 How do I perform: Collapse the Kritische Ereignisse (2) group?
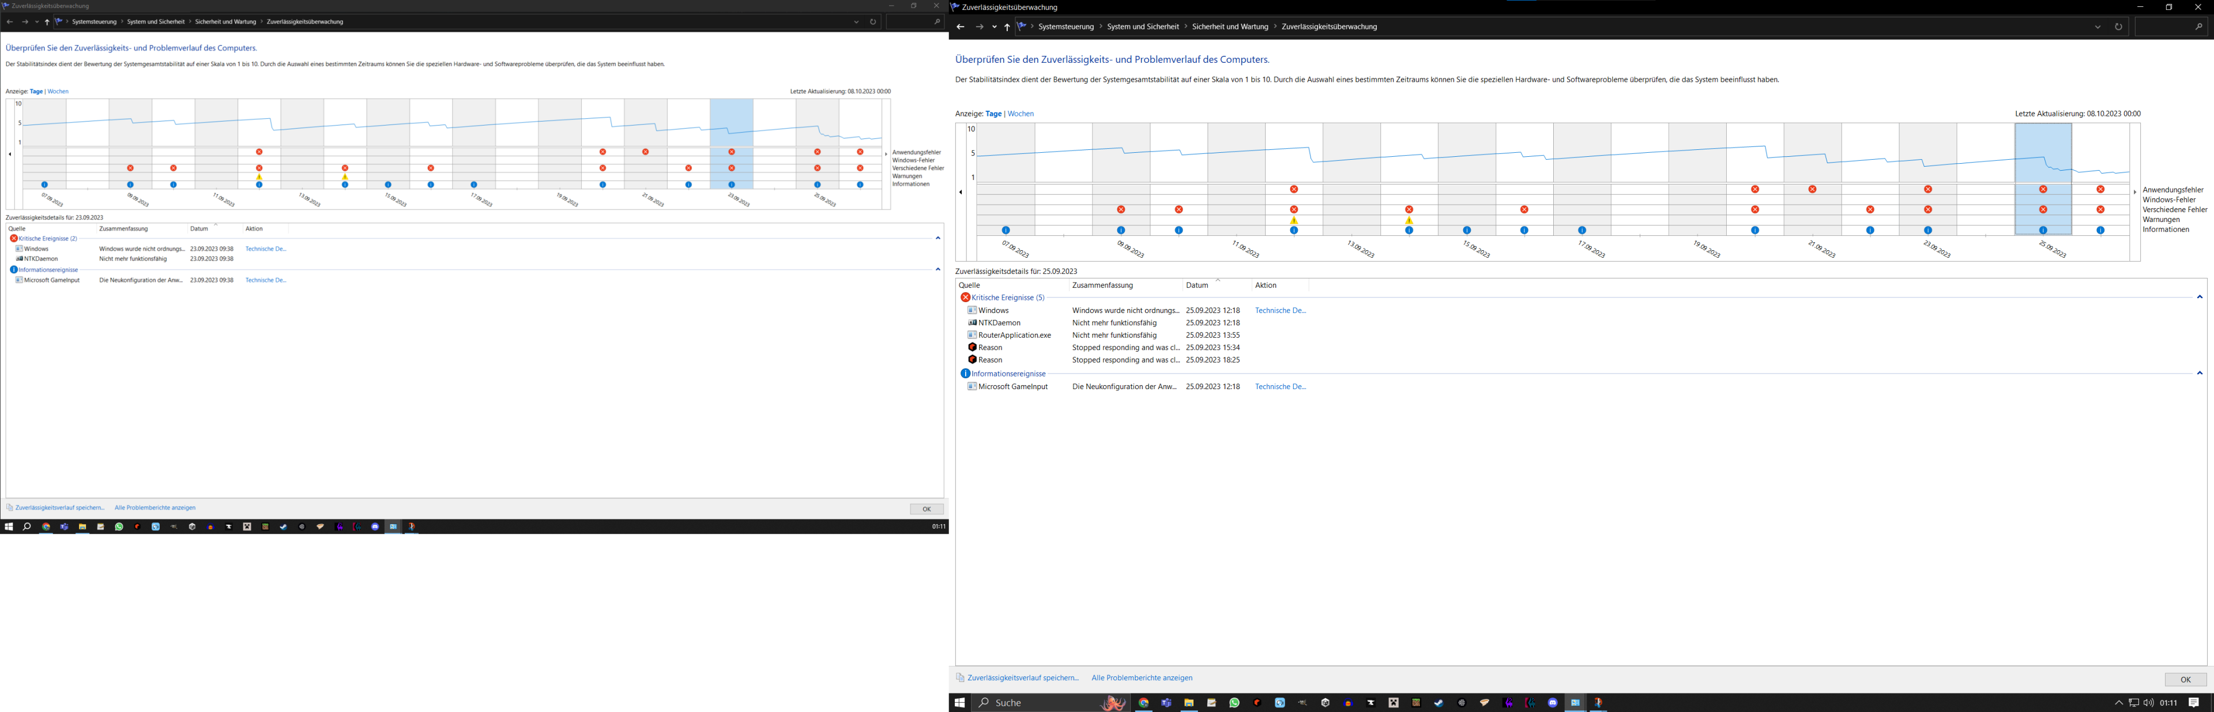coord(937,238)
